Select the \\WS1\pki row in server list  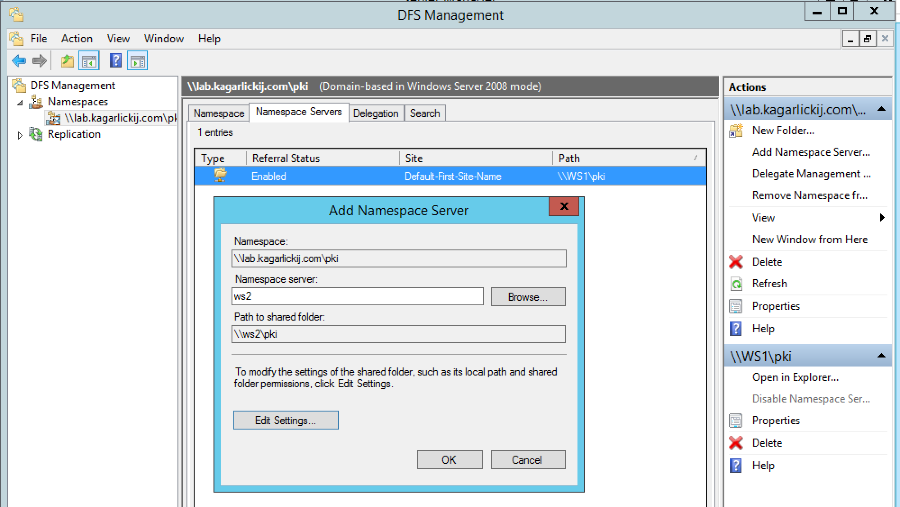(450, 176)
